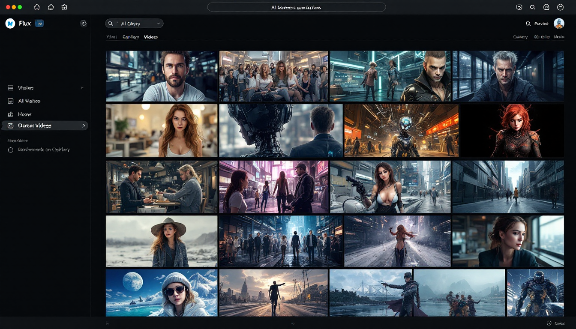Image resolution: width=576 pixels, height=329 pixels.
Task: Click the search icon inside the AI Gallery field
Action: point(111,24)
